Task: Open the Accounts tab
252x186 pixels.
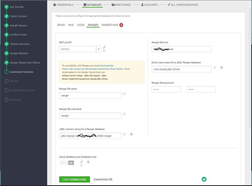Action: (x=149, y=5)
